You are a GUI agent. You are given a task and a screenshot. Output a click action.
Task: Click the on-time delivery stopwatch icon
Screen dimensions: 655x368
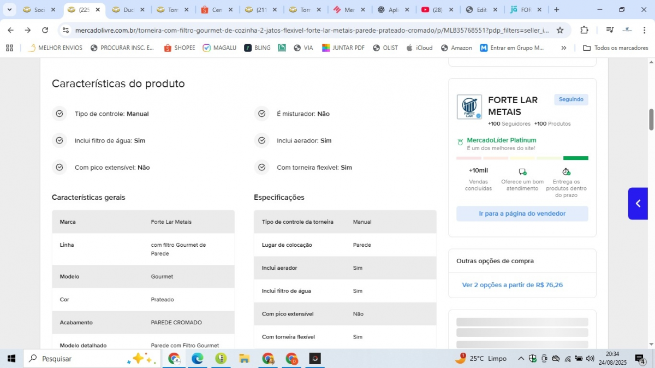566,171
